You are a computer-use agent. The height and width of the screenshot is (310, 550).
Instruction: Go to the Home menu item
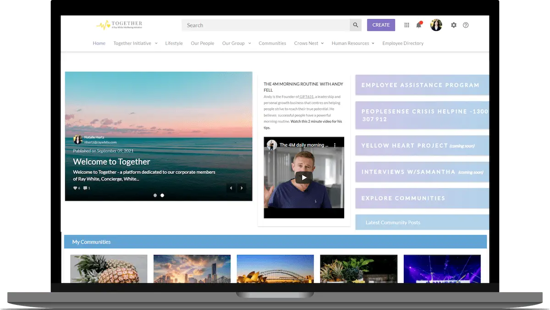(x=99, y=43)
